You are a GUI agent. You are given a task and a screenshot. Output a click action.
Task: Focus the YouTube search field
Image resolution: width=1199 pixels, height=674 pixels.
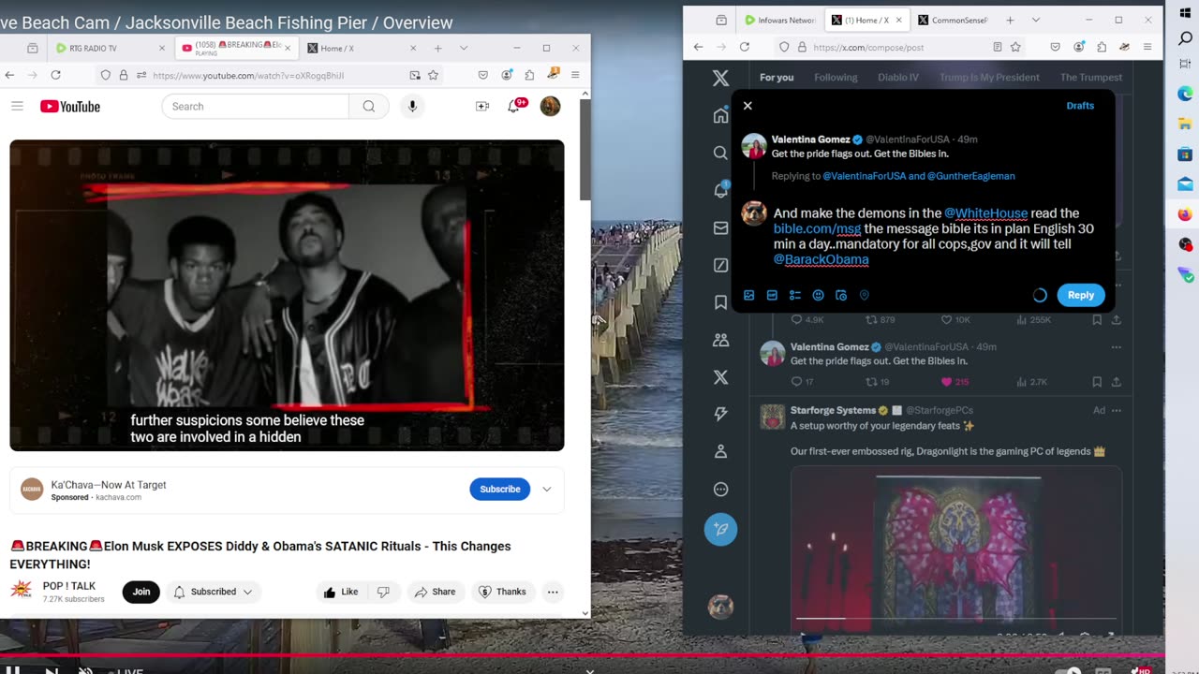pyautogui.click(x=256, y=107)
